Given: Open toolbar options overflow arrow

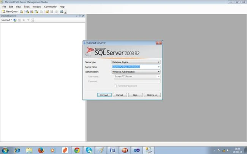Looking at the screenshot, I should (65, 12).
